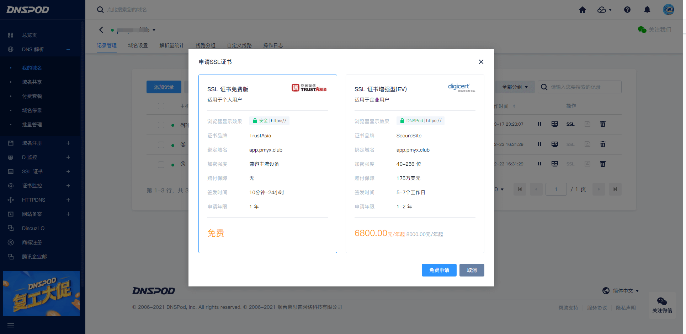
Task: Click the 免费申请 button
Action: [x=439, y=270]
